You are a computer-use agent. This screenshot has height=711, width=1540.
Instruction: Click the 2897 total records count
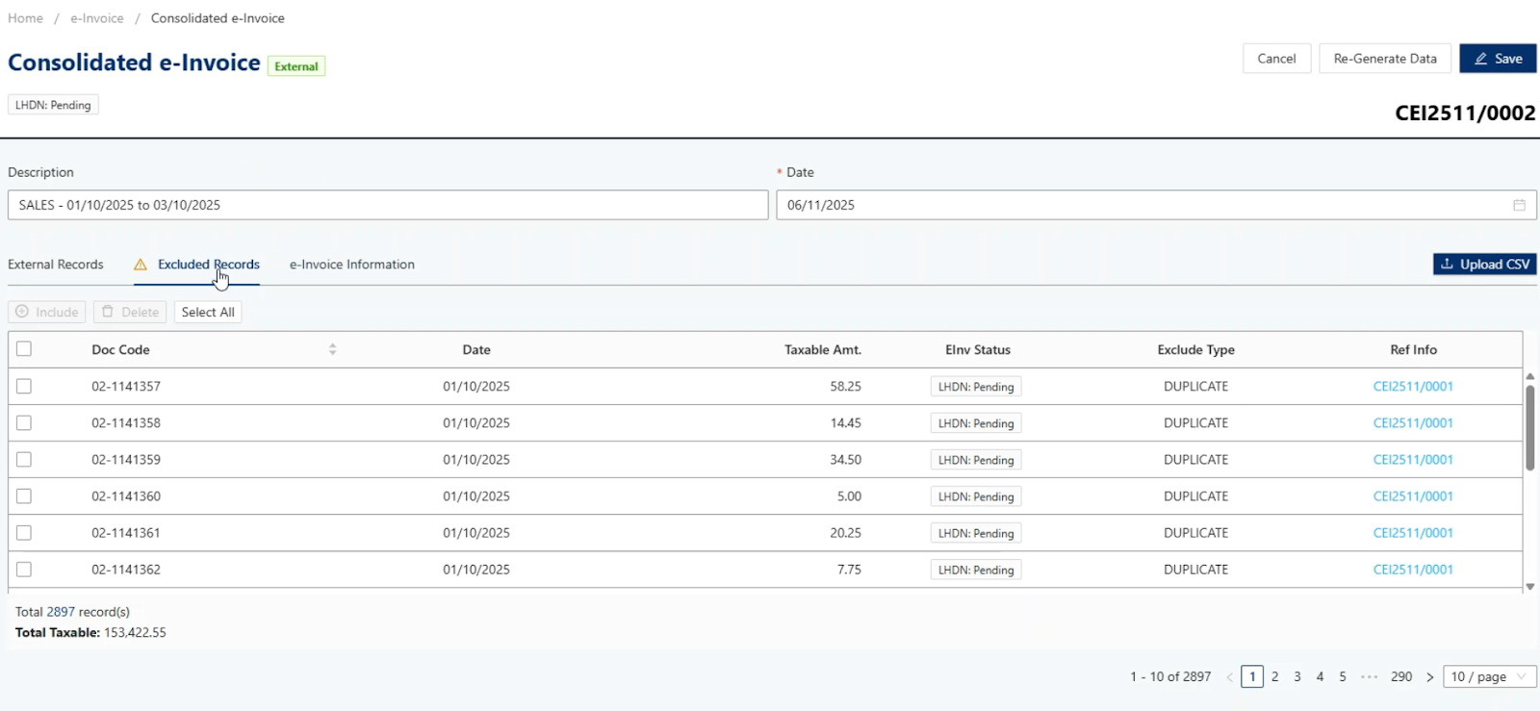[61, 611]
